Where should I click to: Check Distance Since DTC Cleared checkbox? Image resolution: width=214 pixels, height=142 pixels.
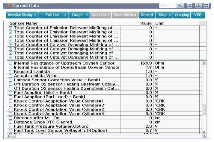10,122
